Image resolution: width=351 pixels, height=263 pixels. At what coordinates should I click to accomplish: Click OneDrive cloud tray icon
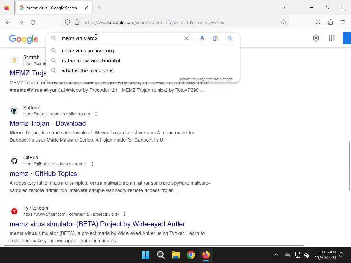click(287, 255)
